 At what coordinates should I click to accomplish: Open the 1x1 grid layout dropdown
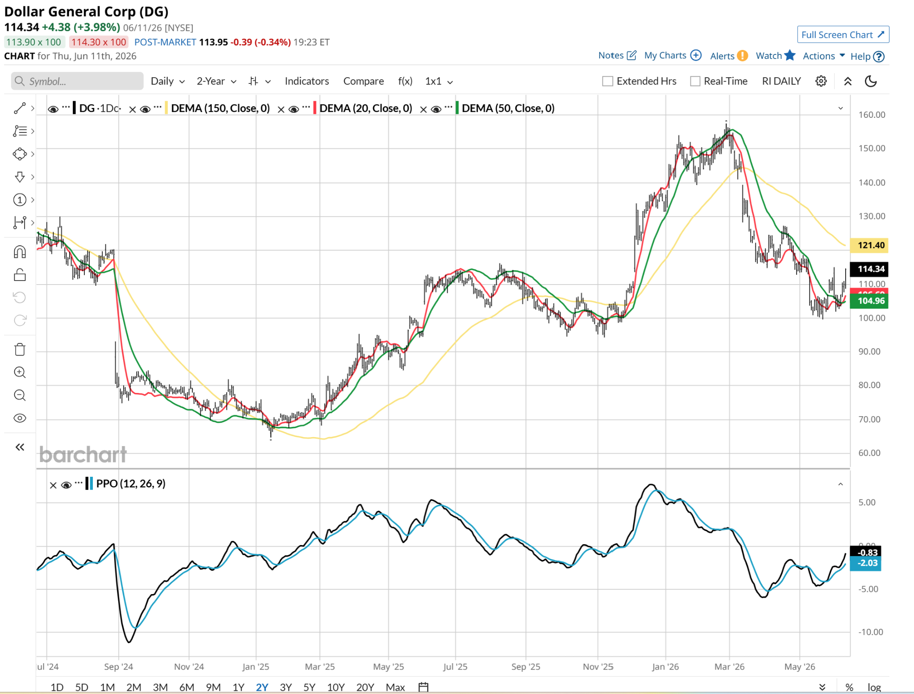[439, 81]
